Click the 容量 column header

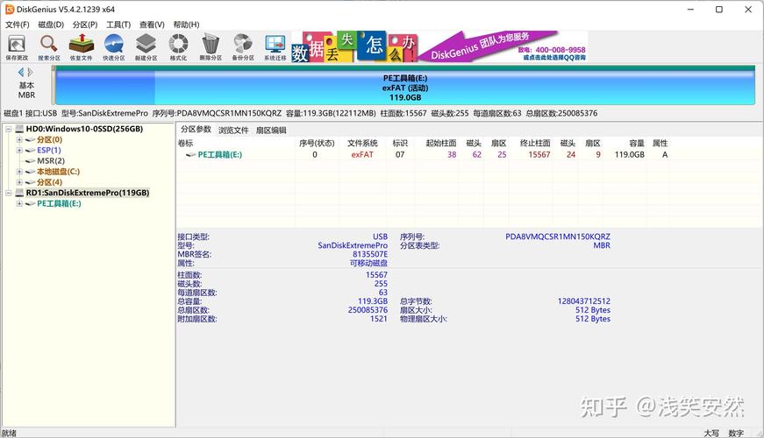637,143
